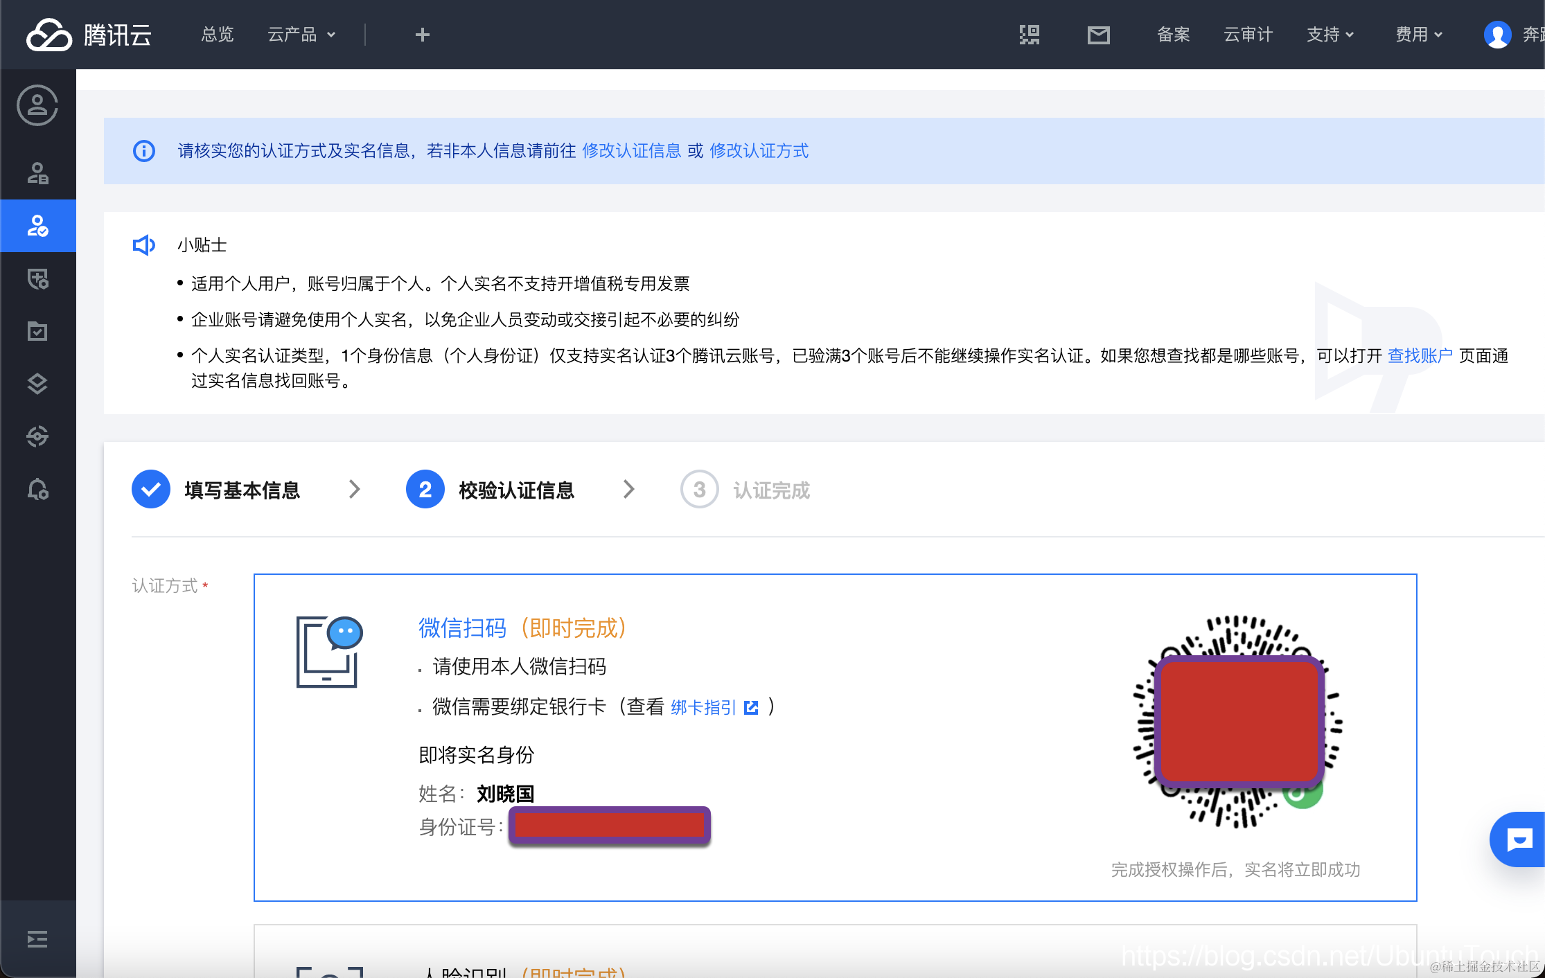Click the account avatar in sidebar

click(37, 105)
